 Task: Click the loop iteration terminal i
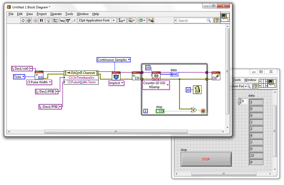click(x=146, y=111)
